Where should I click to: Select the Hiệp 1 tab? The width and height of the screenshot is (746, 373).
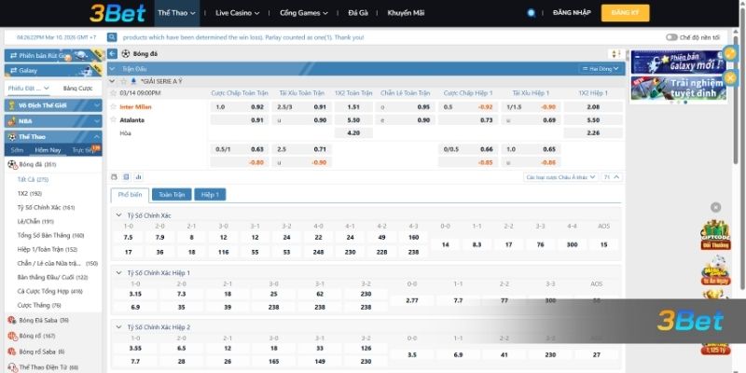pyautogui.click(x=210, y=194)
